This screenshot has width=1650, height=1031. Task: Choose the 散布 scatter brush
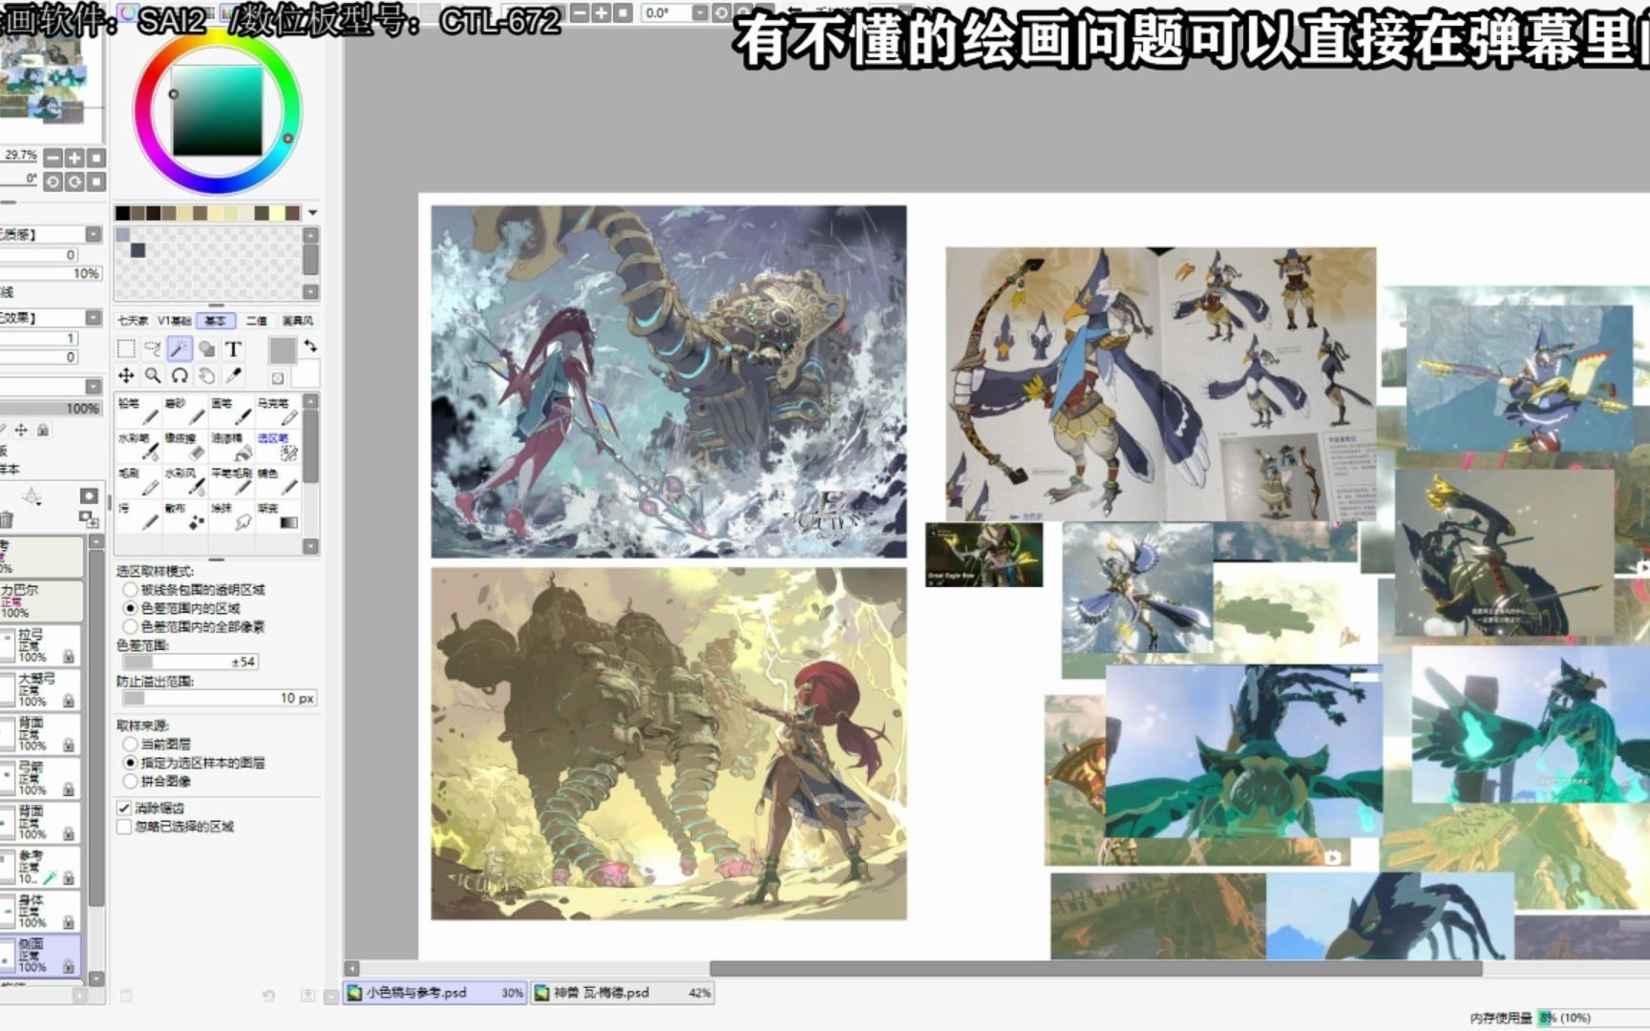point(184,516)
